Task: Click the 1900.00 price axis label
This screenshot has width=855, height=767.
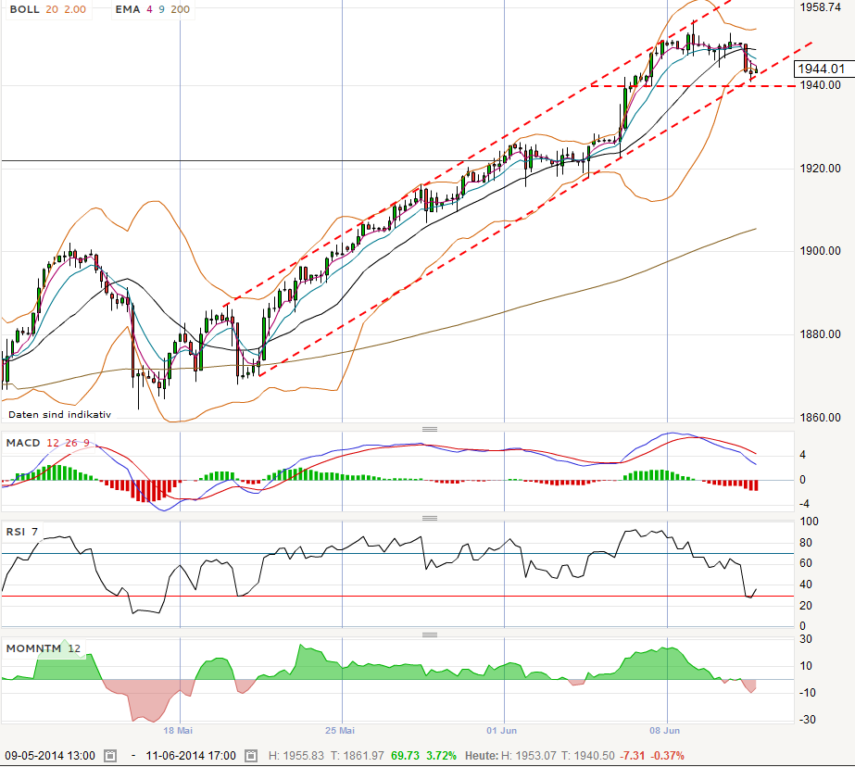Action: tap(820, 251)
